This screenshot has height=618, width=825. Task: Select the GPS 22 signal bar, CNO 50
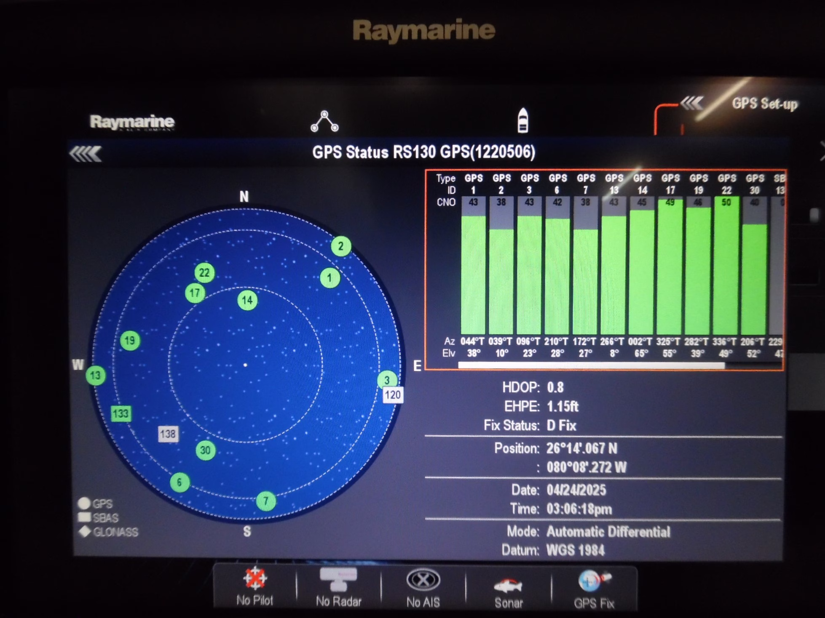726,265
